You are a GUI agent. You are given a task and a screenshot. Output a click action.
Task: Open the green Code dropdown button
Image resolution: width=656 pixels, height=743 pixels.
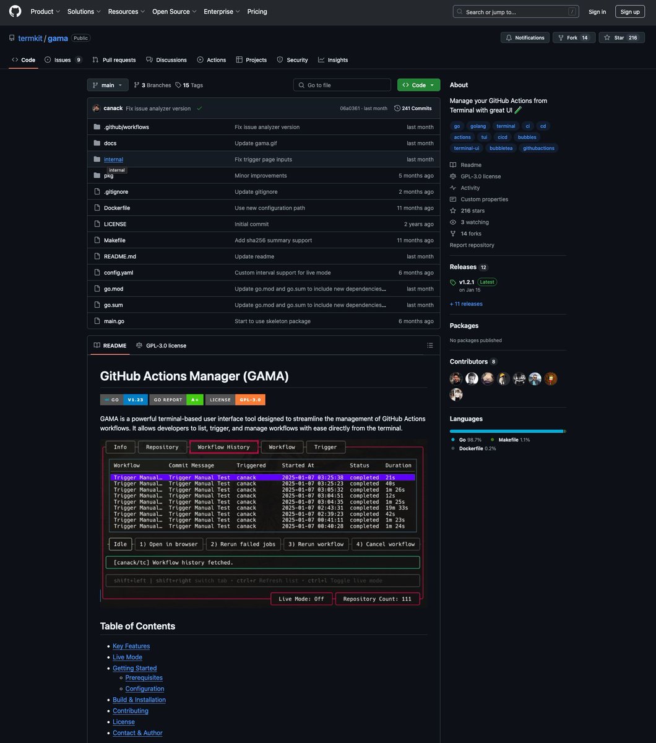[419, 85]
